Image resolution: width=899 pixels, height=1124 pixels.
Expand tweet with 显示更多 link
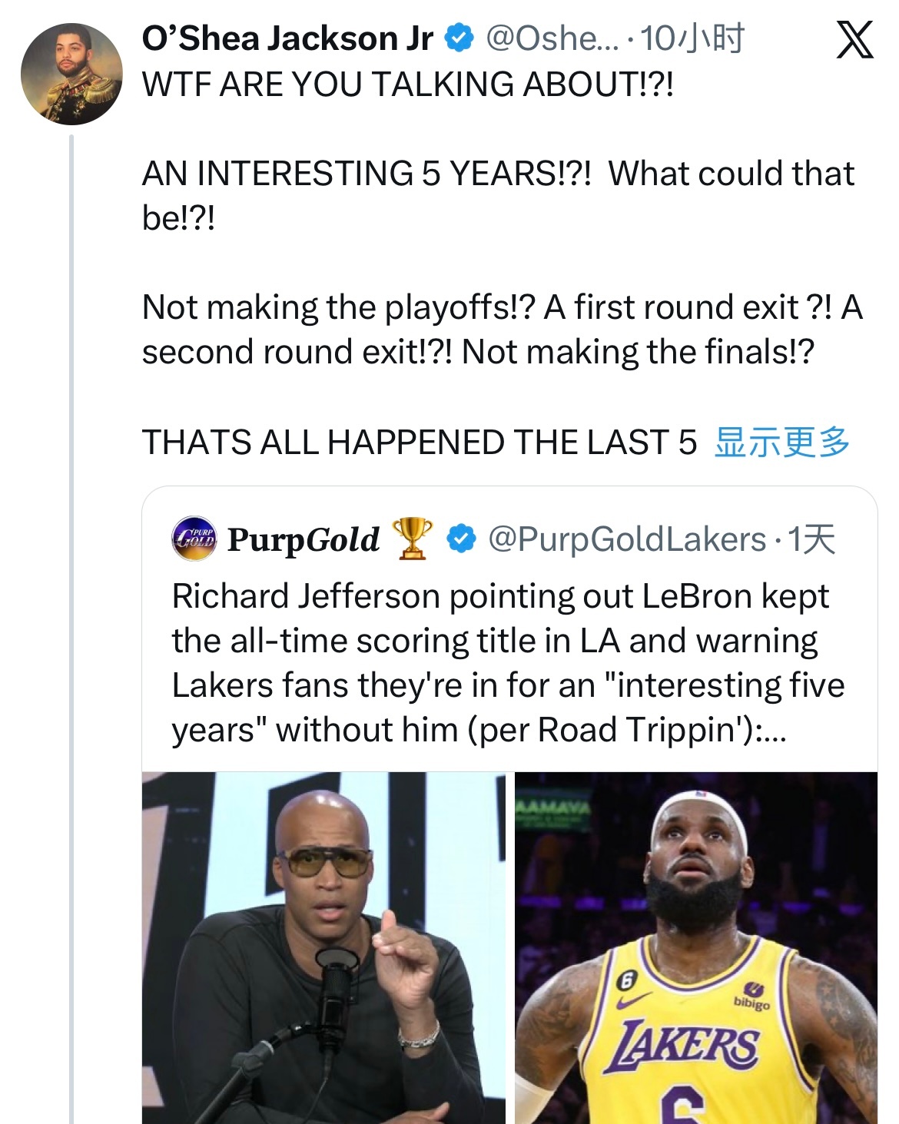coord(781,443)
